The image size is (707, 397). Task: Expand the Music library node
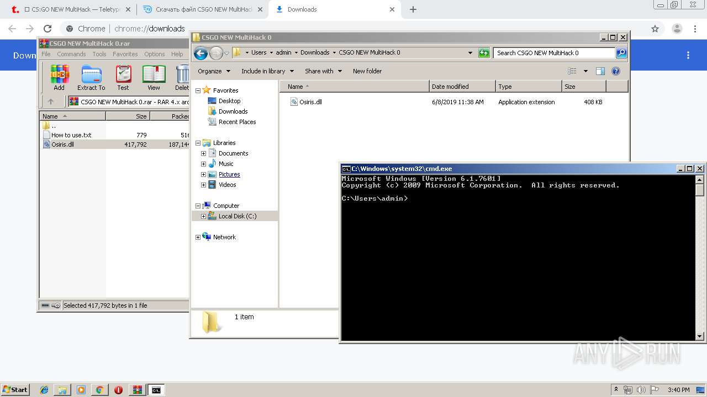[203, 164]
